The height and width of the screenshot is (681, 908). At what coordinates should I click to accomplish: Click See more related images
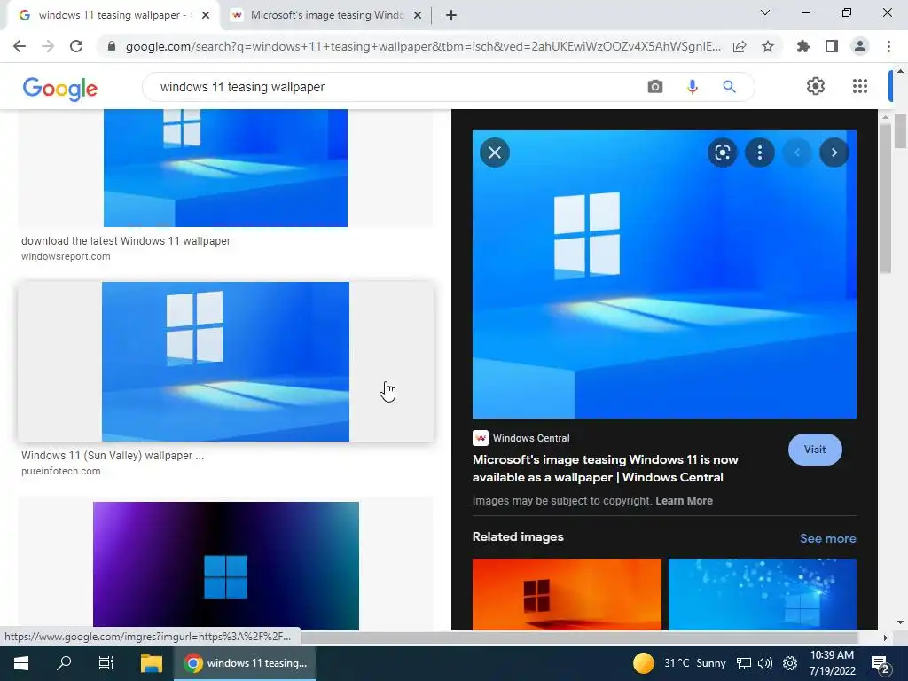pyautogui.click(x=827, y=538)
